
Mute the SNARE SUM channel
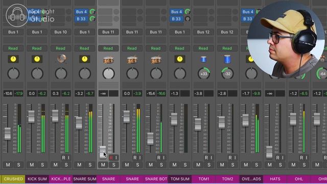point(79,165)
